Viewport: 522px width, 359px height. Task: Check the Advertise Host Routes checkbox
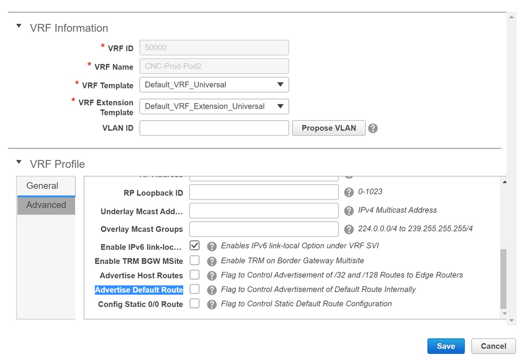194,275
